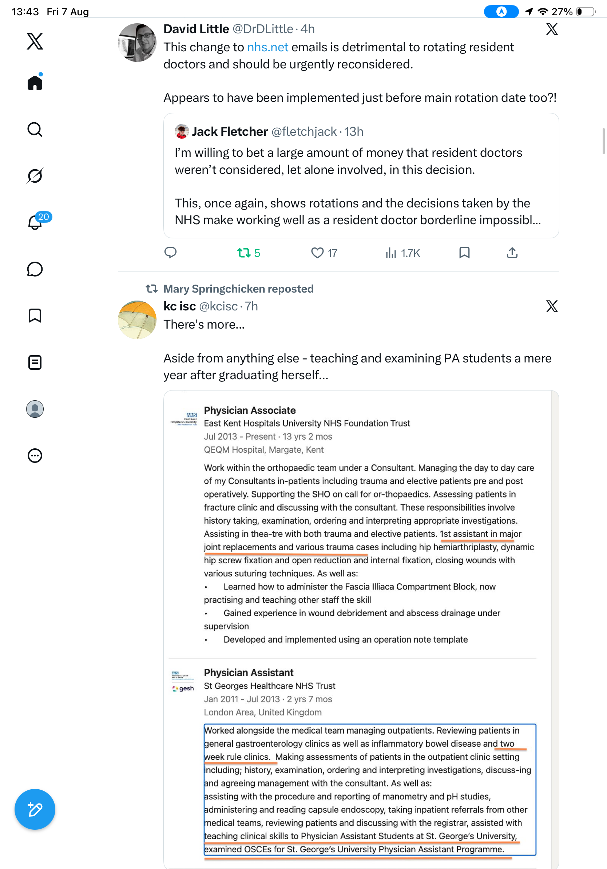Open Grok icon on kc isc post
This screenshot has width=607, height=869.
552,306
